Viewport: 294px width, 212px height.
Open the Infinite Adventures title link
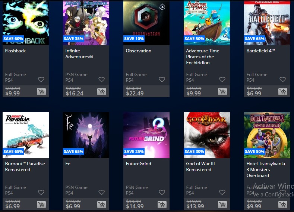click(x=79, y=54)
